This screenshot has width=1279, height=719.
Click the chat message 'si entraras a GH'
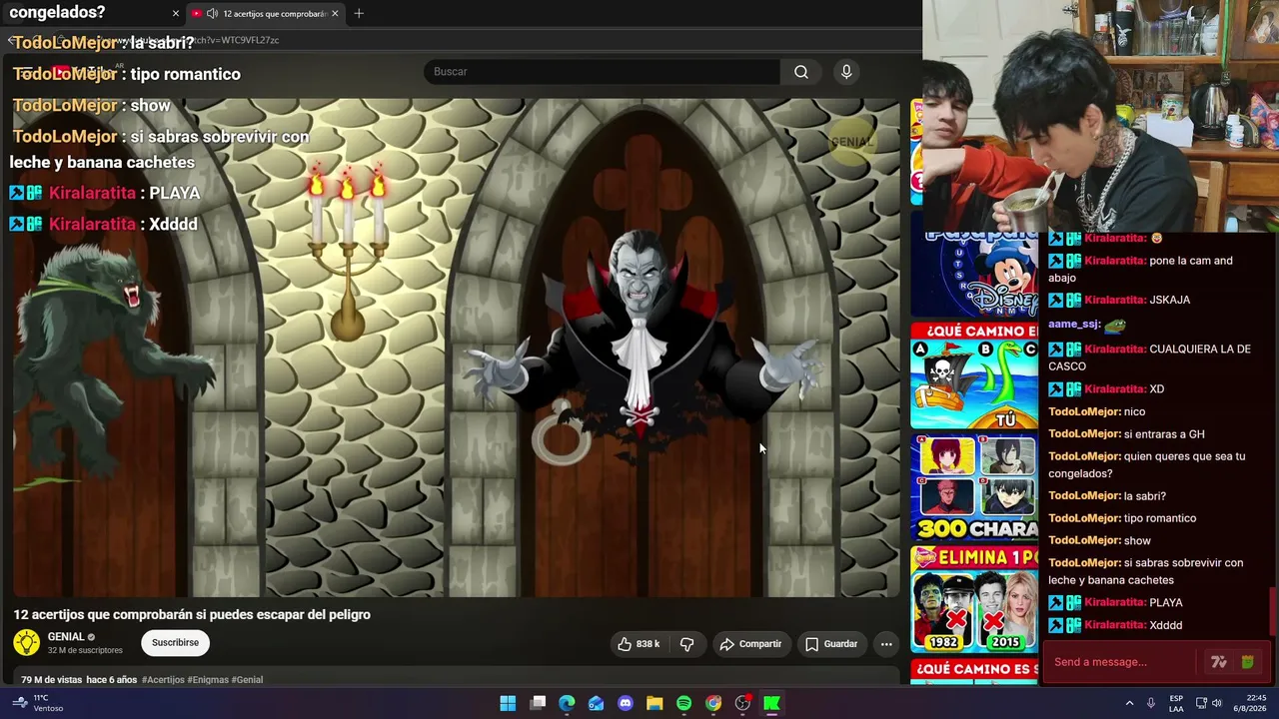[x=1164, y=434]
